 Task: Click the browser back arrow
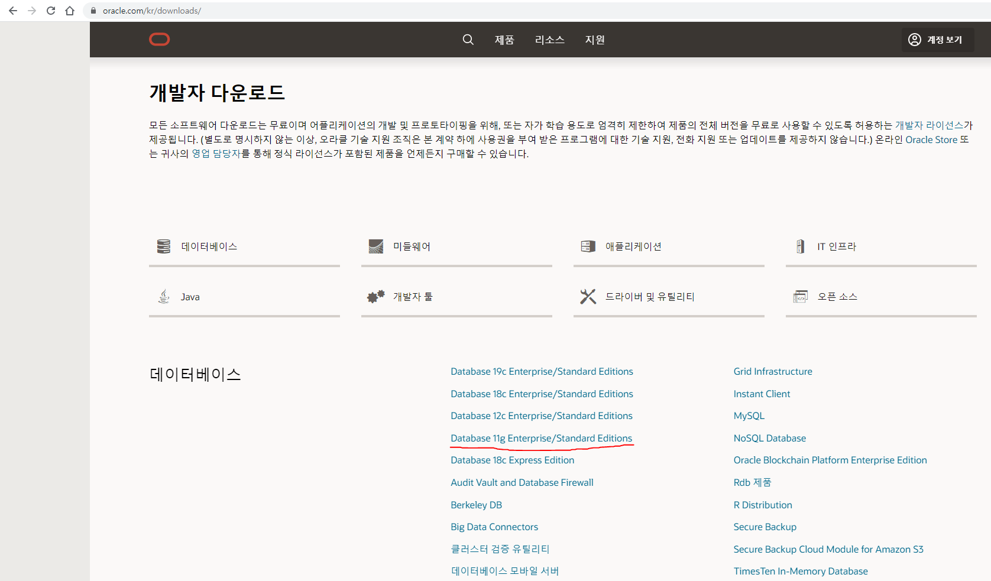(13, 11)
